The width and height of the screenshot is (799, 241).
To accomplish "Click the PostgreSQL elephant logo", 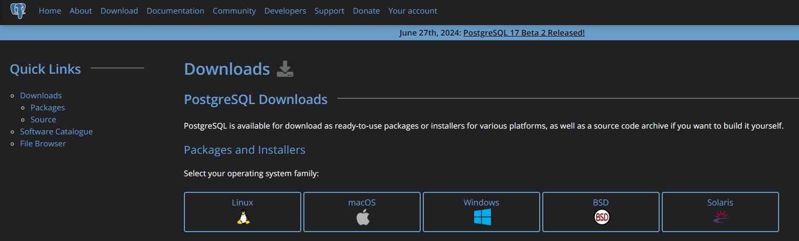I will [x=18, y=10].
